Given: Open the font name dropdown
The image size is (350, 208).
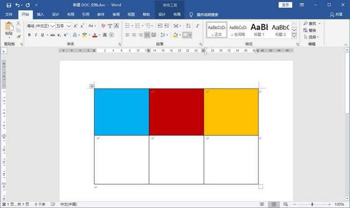Looking at the screenshot, I should (x=52, y=26).
